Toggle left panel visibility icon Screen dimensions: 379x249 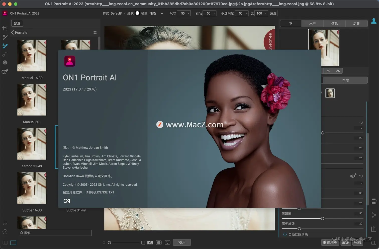(5, 243)
